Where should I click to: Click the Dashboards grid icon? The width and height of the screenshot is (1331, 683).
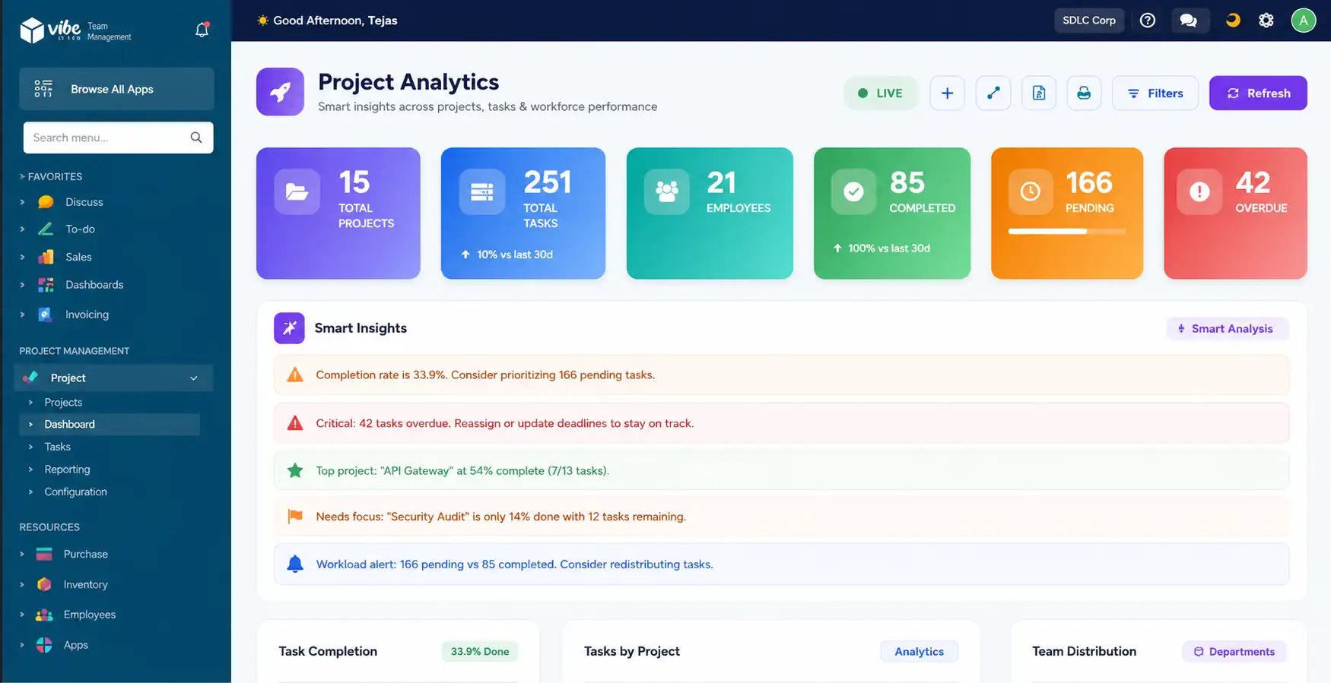coord(46,285)
